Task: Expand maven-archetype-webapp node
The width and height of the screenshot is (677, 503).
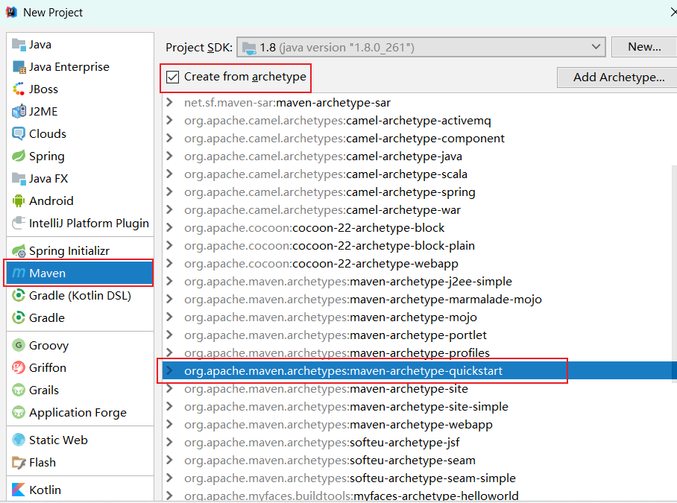Action: point(170,424)
